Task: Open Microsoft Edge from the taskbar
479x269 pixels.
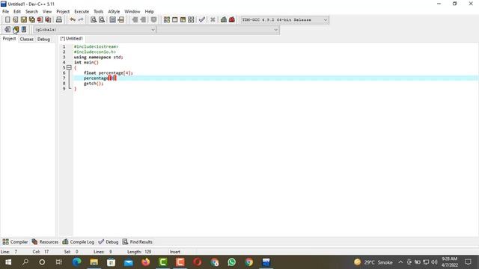Action: coord(76,262)
